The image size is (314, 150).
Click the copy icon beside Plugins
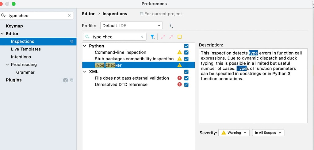pyautogui.click(x=72, y=80)
